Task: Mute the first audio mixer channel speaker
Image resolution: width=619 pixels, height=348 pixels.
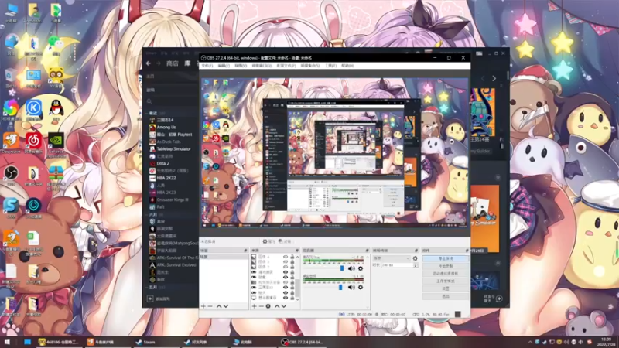Action: pyautogui.click(x=351, y=268)
